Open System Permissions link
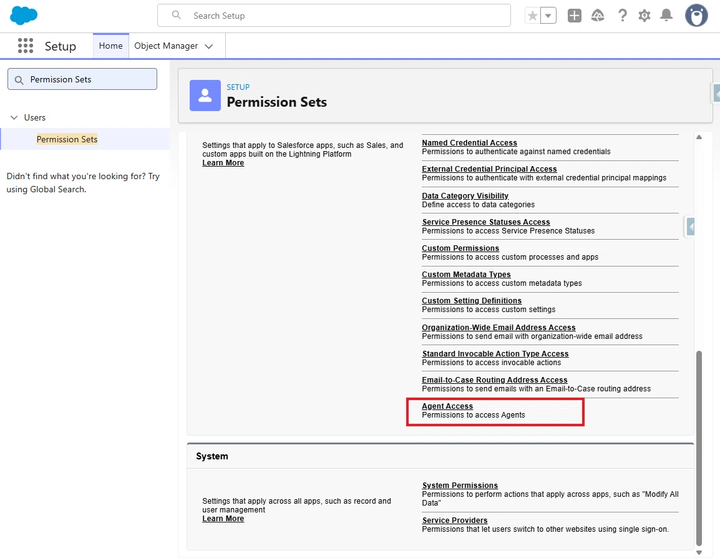720x558 pixels. tap(460, 486)
